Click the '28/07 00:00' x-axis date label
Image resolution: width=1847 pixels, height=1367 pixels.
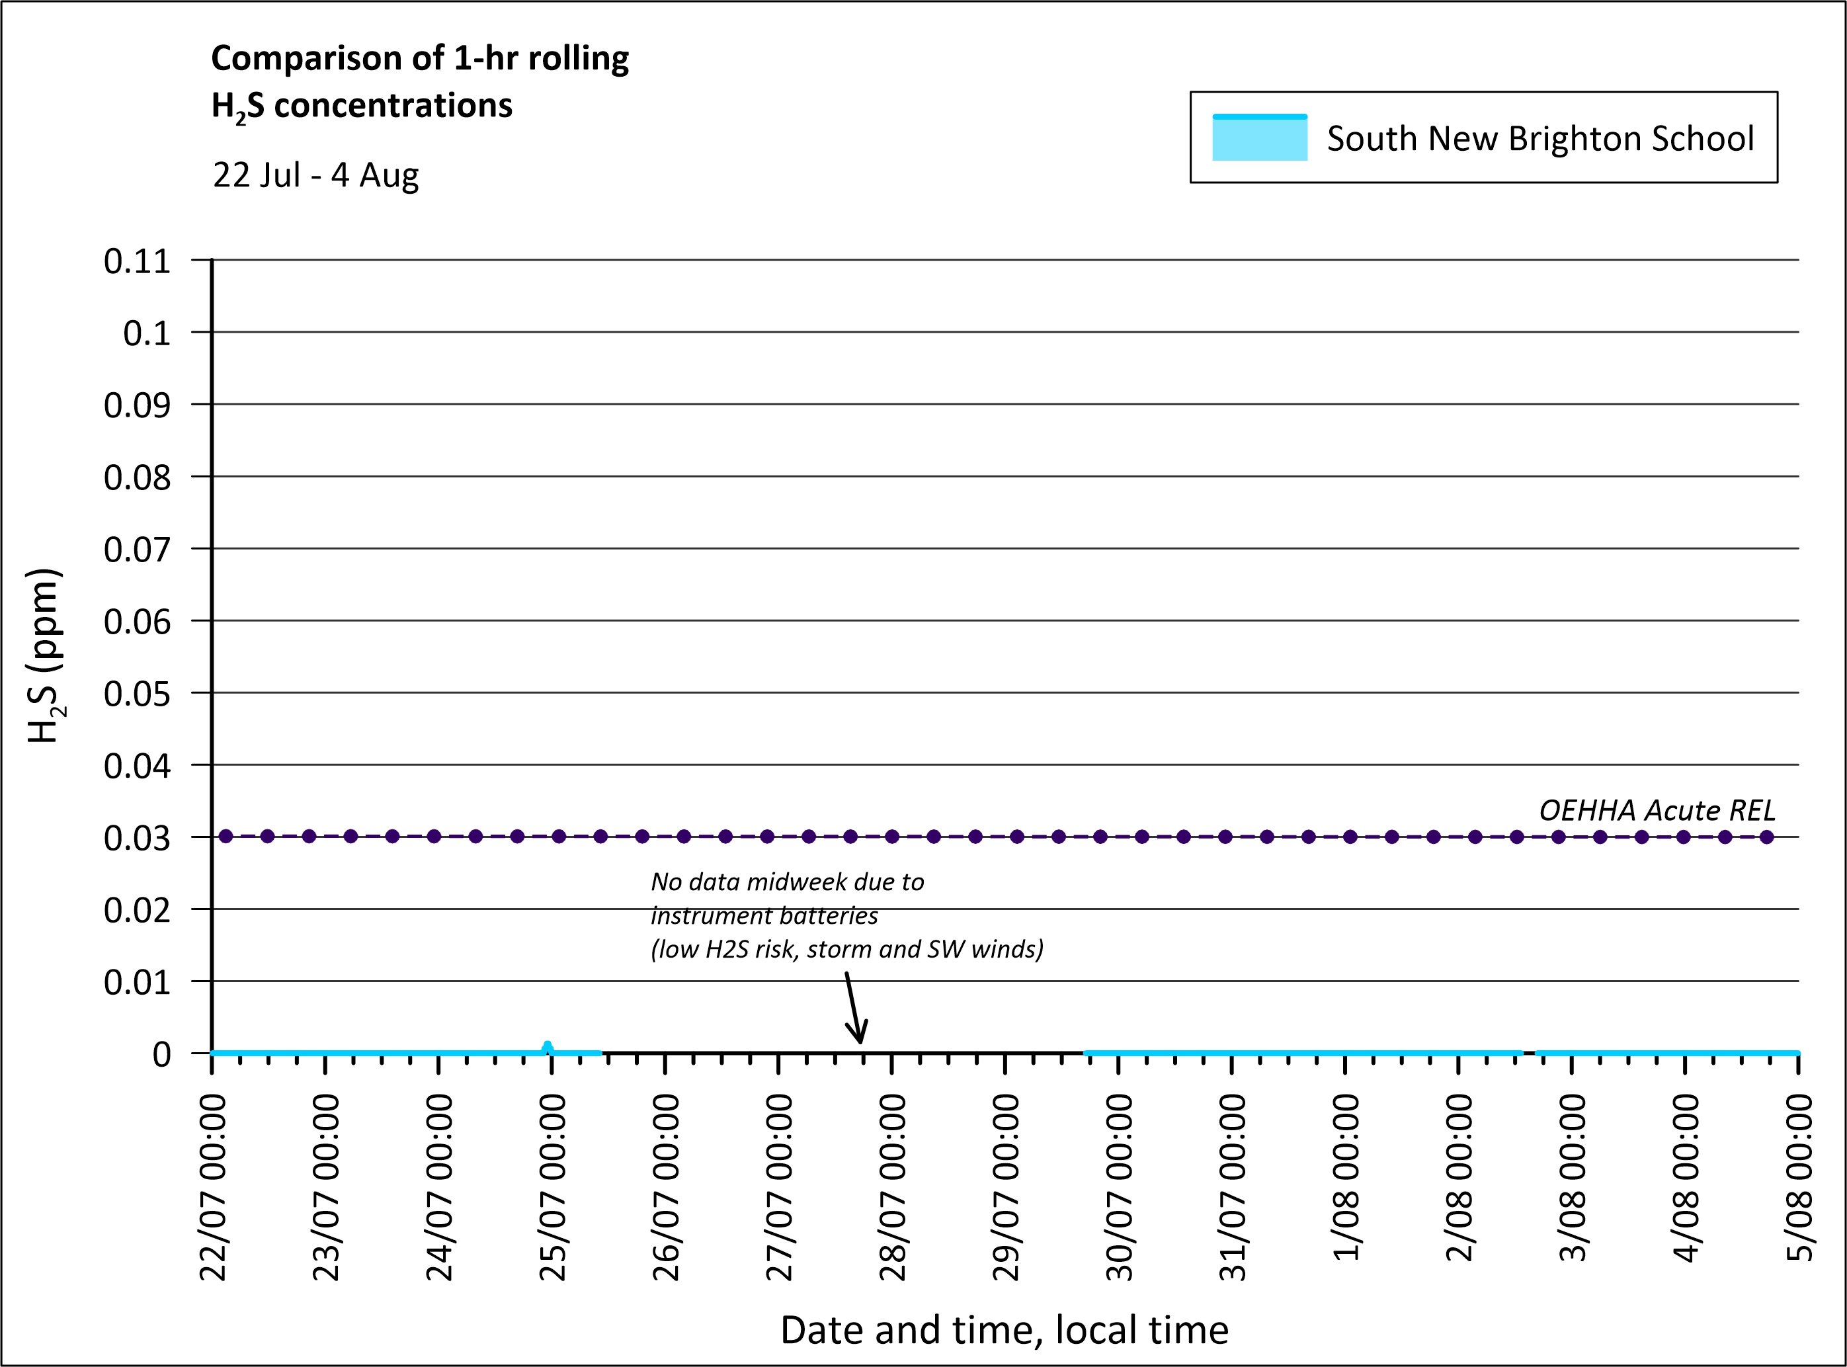tap(893, 1188)
